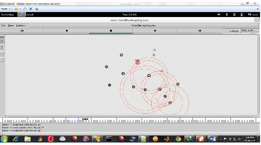Click the time marker on timeline
The width and height of the screenshot is (261, 145).
point(85,119)
